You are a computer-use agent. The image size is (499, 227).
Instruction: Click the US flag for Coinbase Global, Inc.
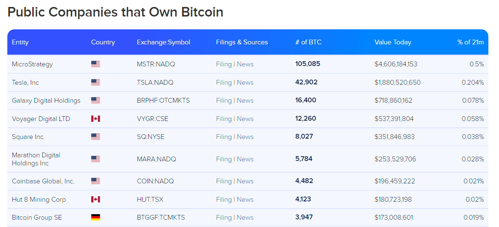pos(95,181)
